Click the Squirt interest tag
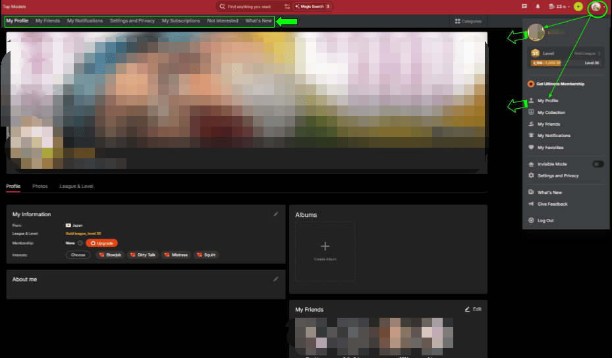Screen dimensions: 612x358 (x=206, y=255)
